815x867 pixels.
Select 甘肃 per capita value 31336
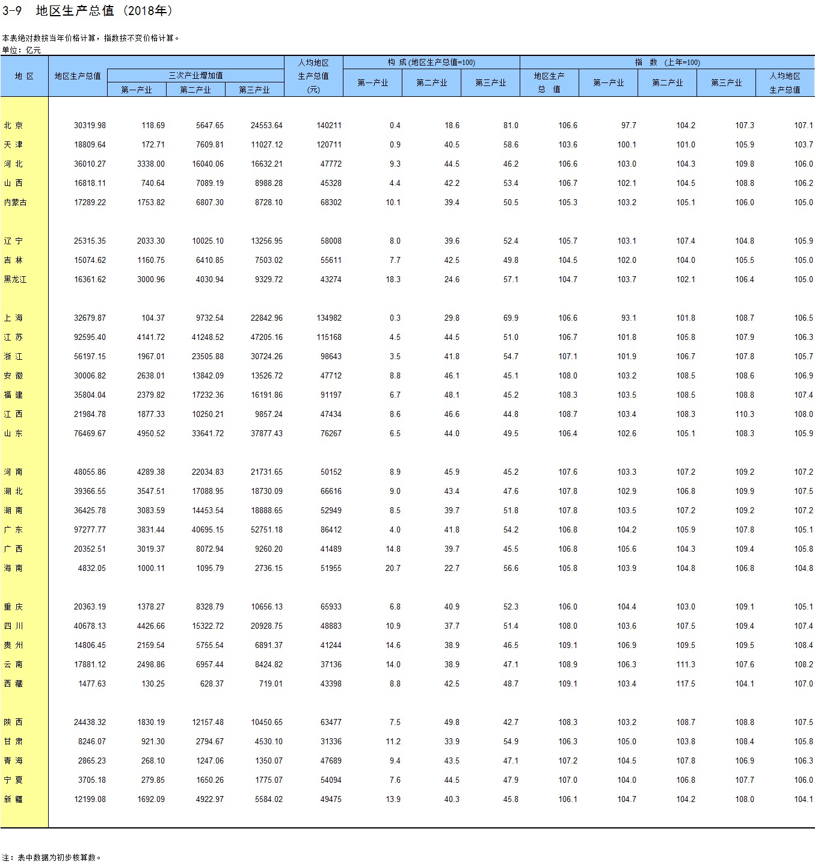pyautogui.click(x=331, y=741)
